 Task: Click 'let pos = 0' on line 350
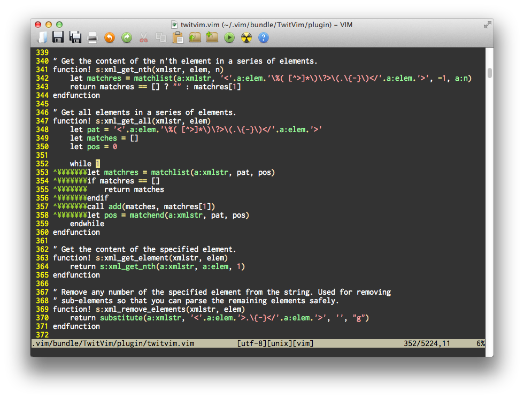(93, 147)
